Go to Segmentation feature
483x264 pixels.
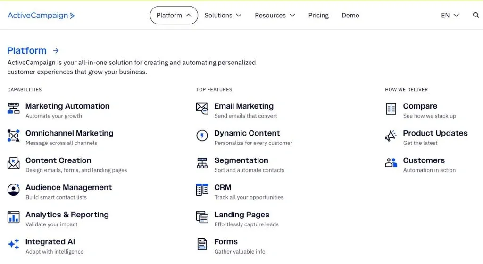coord(241,160)
